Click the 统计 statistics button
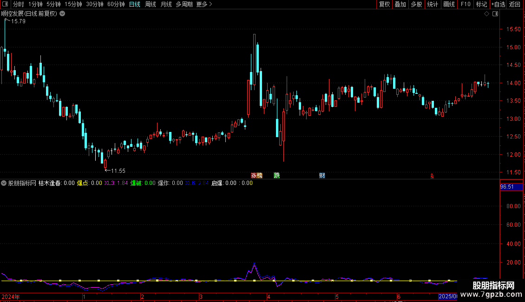The image size is (525, 302). (x=433, y=4)
